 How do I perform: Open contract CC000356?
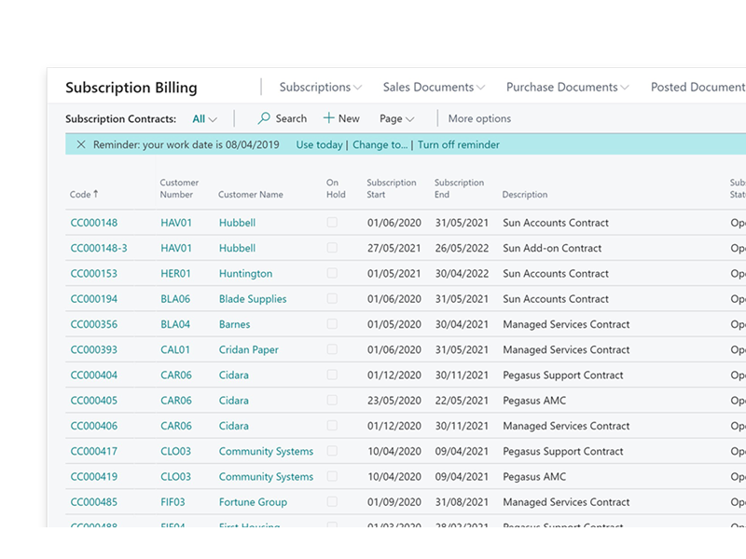point(93,323)
